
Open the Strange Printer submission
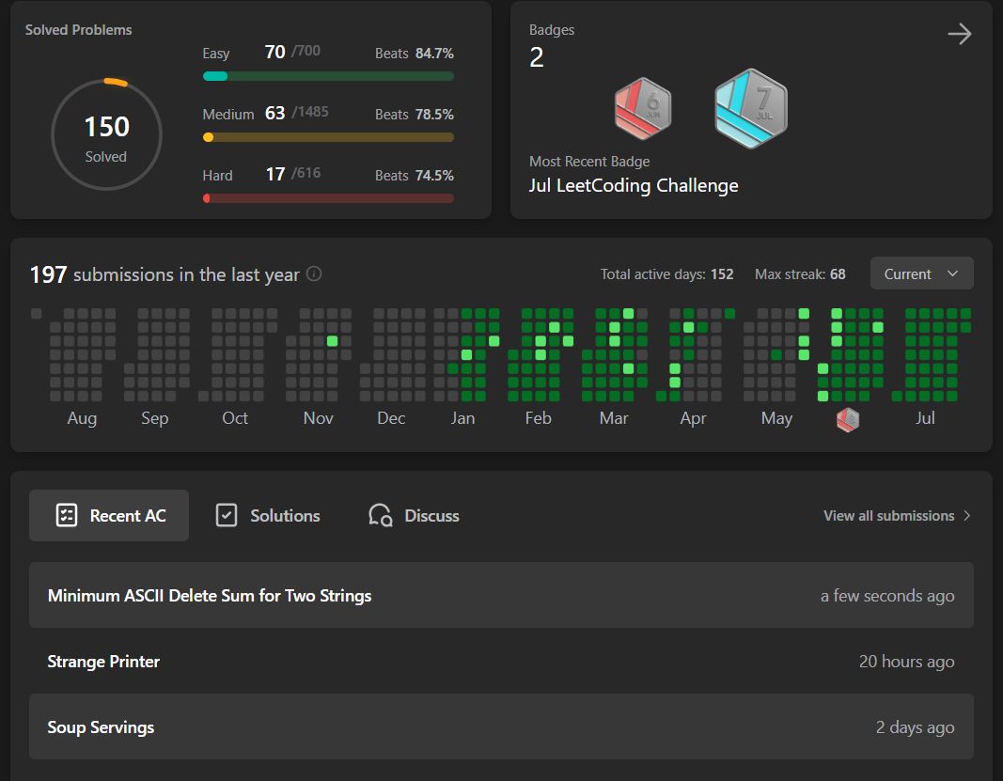[x=103, y=662]
